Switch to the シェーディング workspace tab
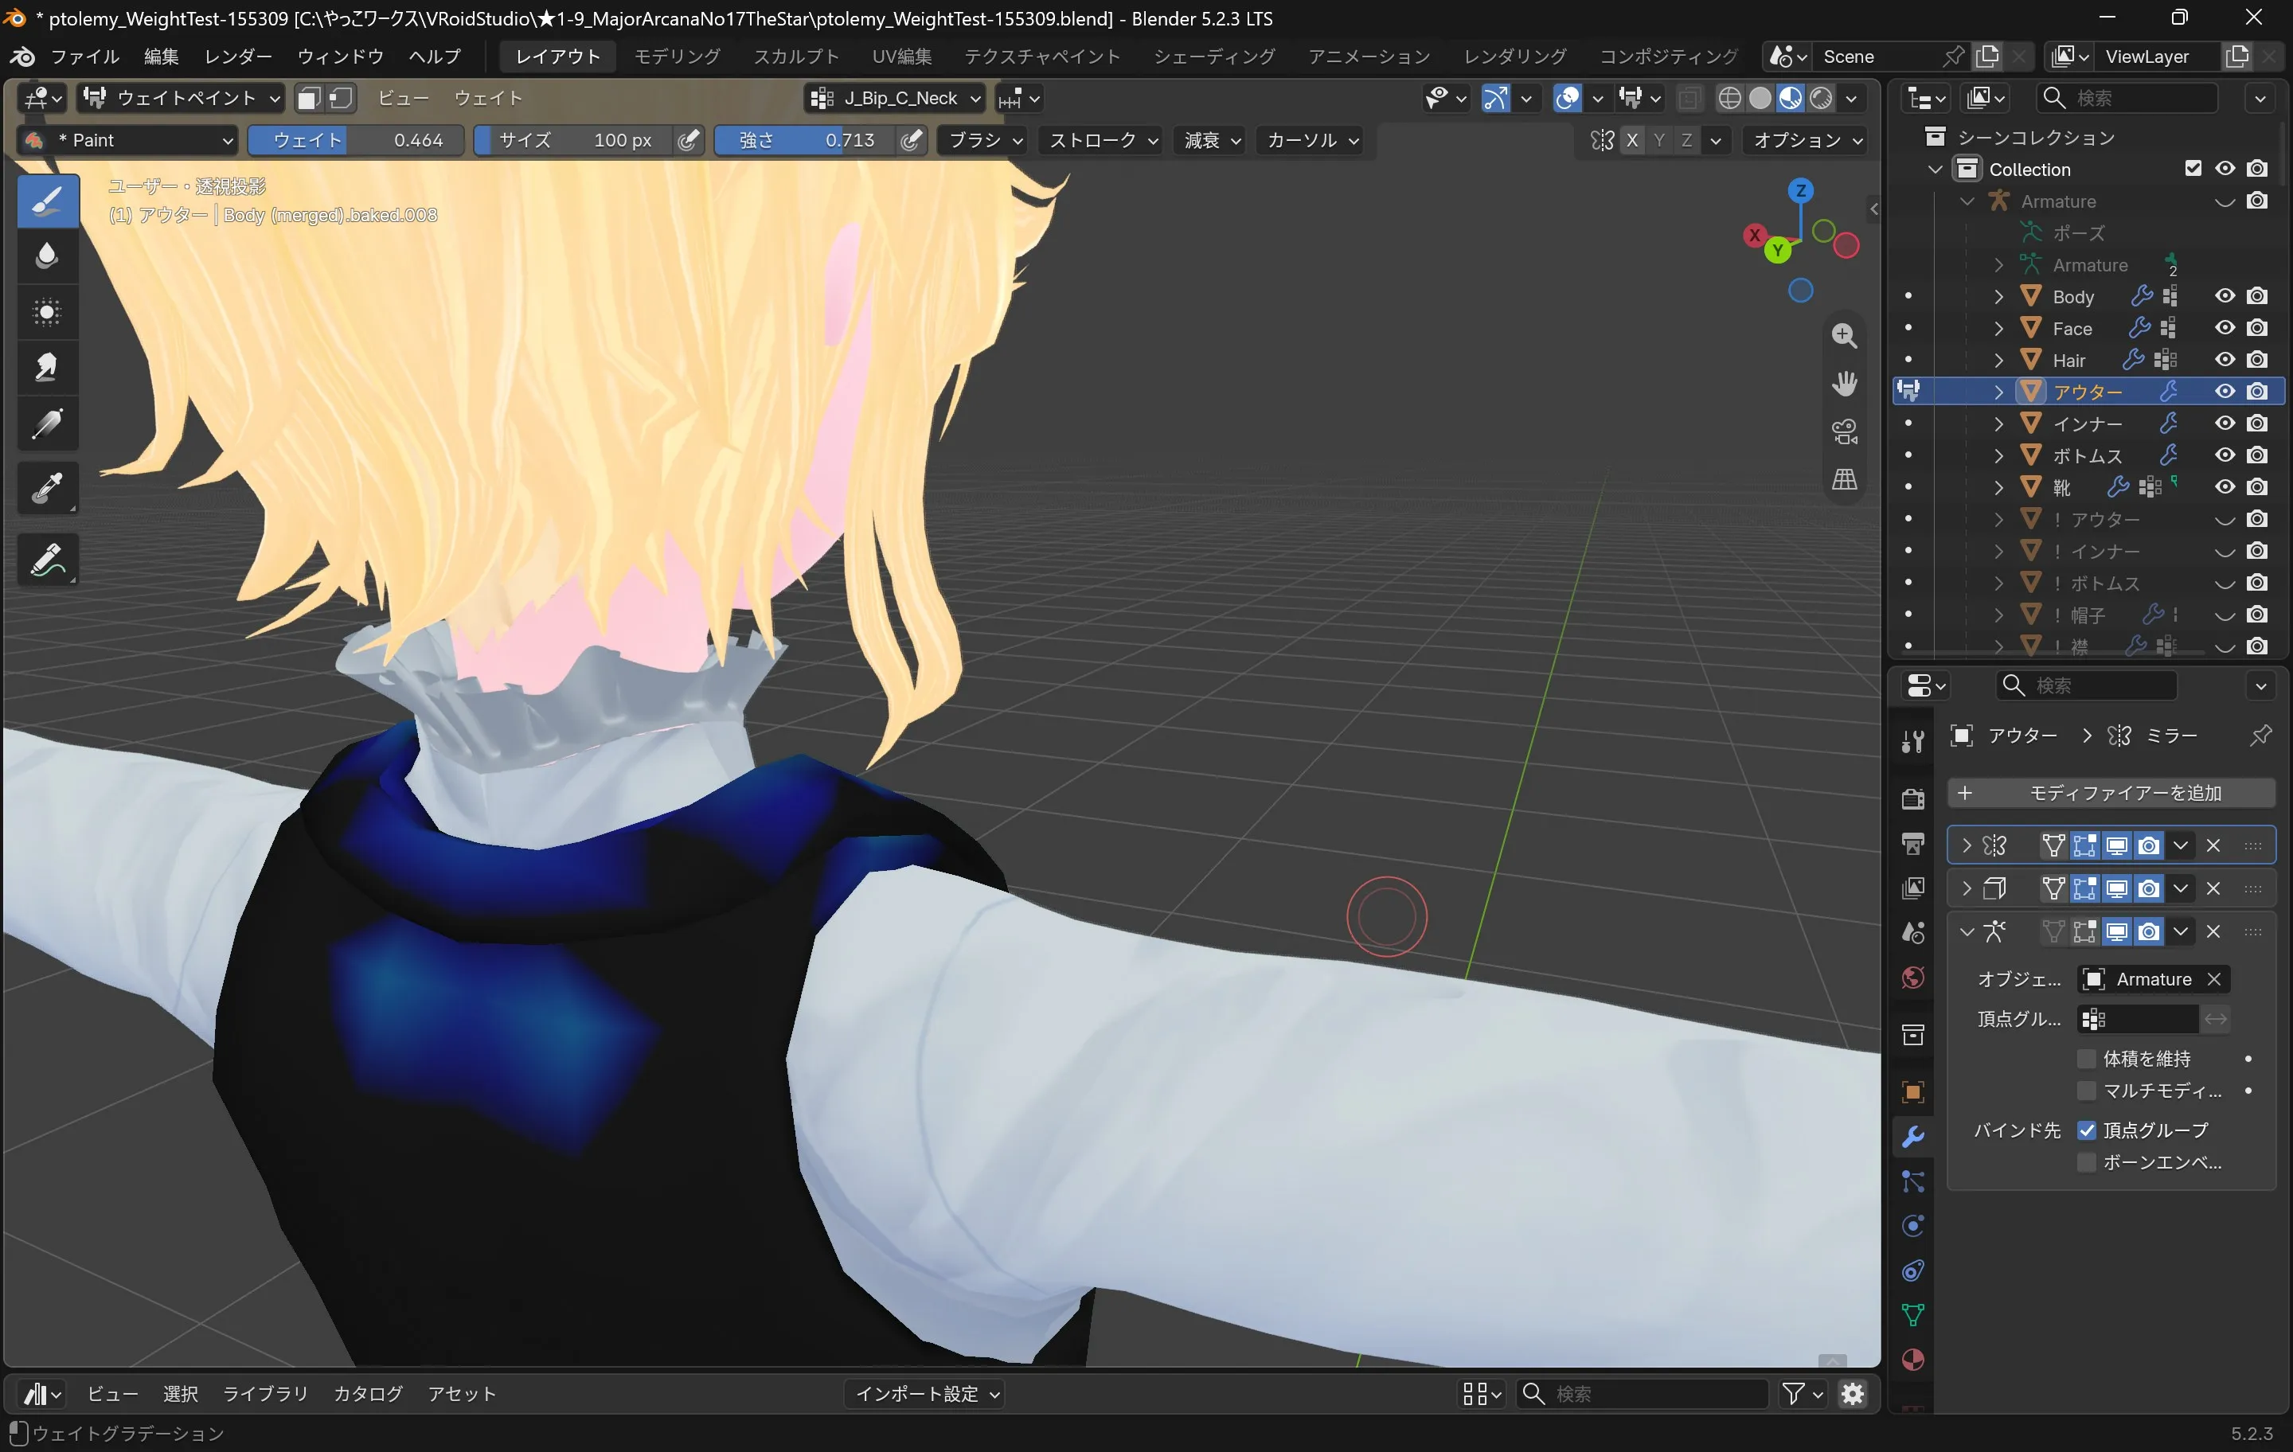The image size is (2293, 1452). [x=1214, y=57]
